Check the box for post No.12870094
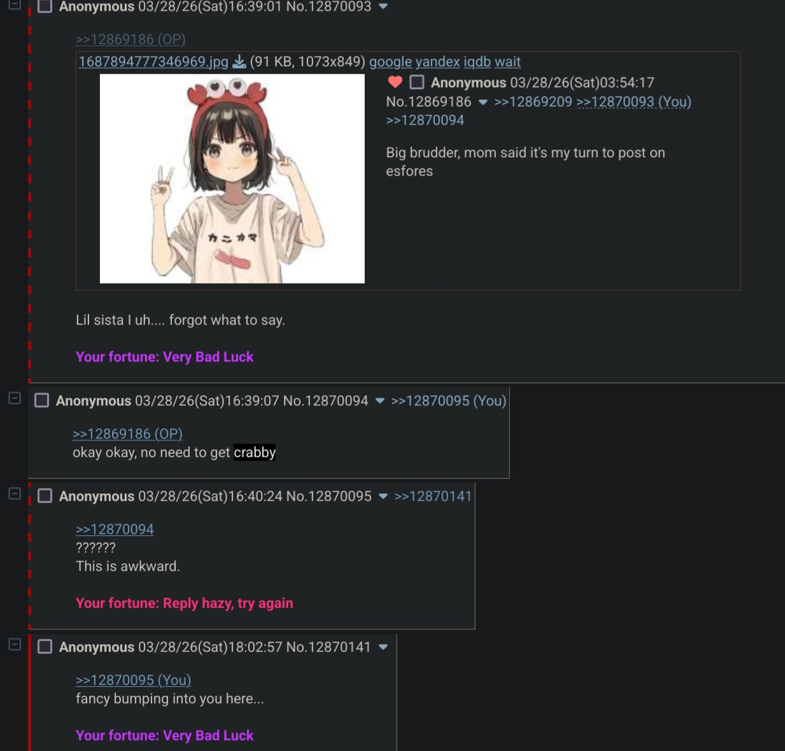 tap(42, 400)
